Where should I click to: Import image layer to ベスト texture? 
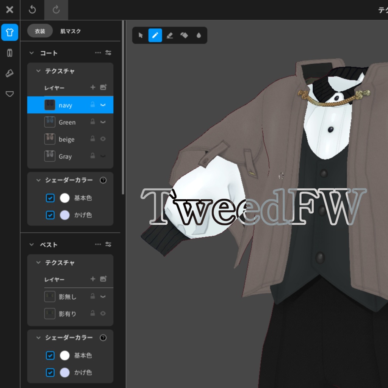103,279
